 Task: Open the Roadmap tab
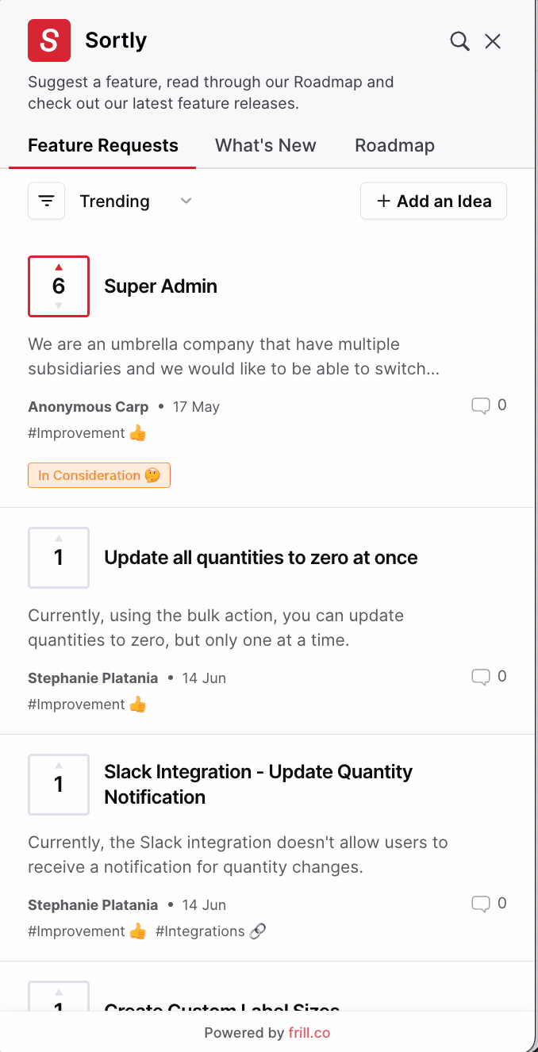[x=394, y=146]
